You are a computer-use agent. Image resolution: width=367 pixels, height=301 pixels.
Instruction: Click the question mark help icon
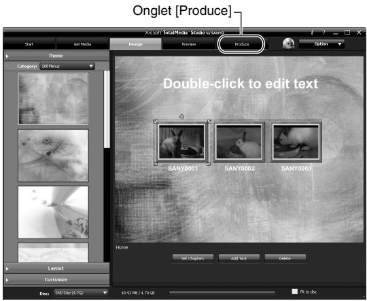(324, 33)
